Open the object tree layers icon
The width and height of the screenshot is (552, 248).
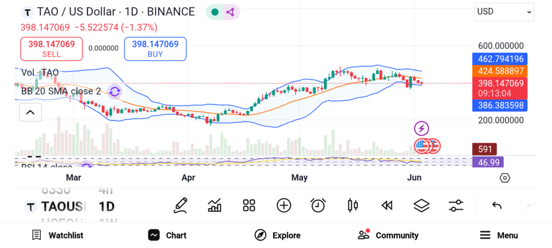[422, 206]
